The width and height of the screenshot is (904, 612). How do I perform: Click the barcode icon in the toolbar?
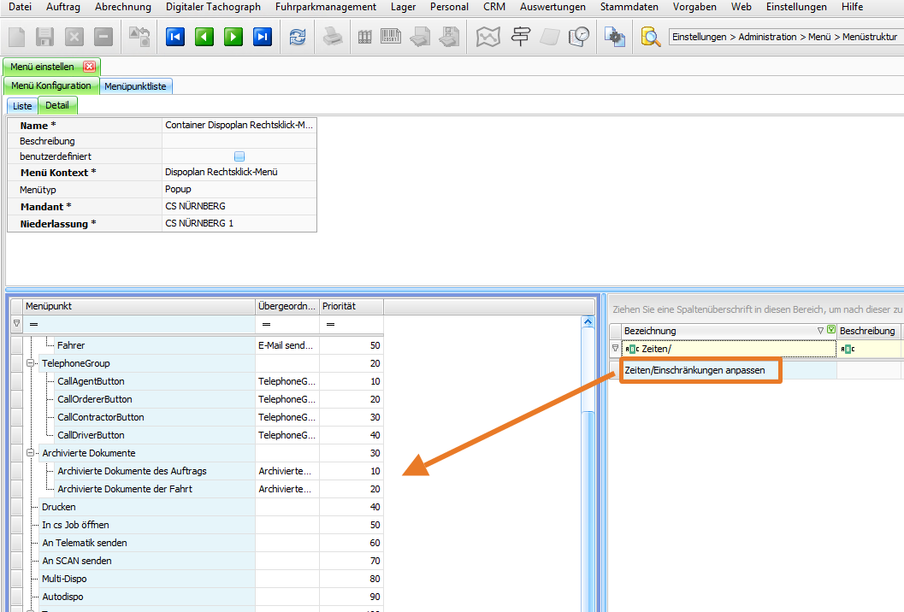tap(391, 37)
